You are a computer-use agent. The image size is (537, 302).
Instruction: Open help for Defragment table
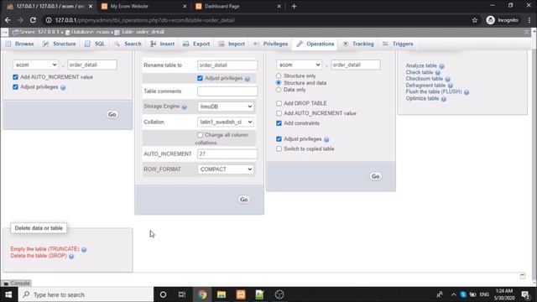pyautogui.click(x=450, y=86)
